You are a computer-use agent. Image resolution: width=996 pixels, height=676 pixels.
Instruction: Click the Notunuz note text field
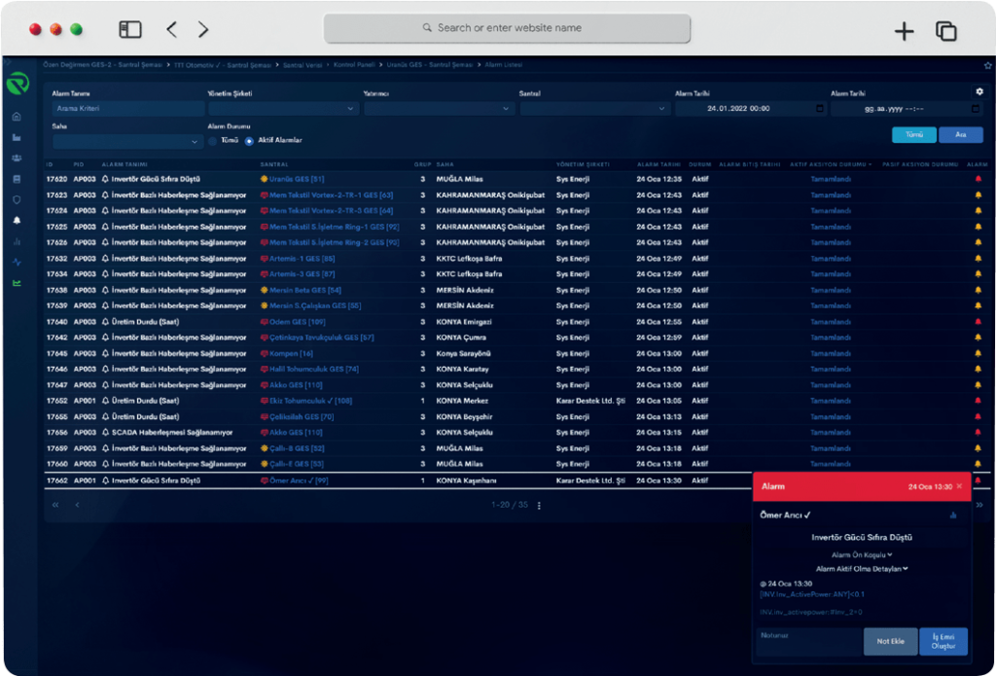point(808,642)
